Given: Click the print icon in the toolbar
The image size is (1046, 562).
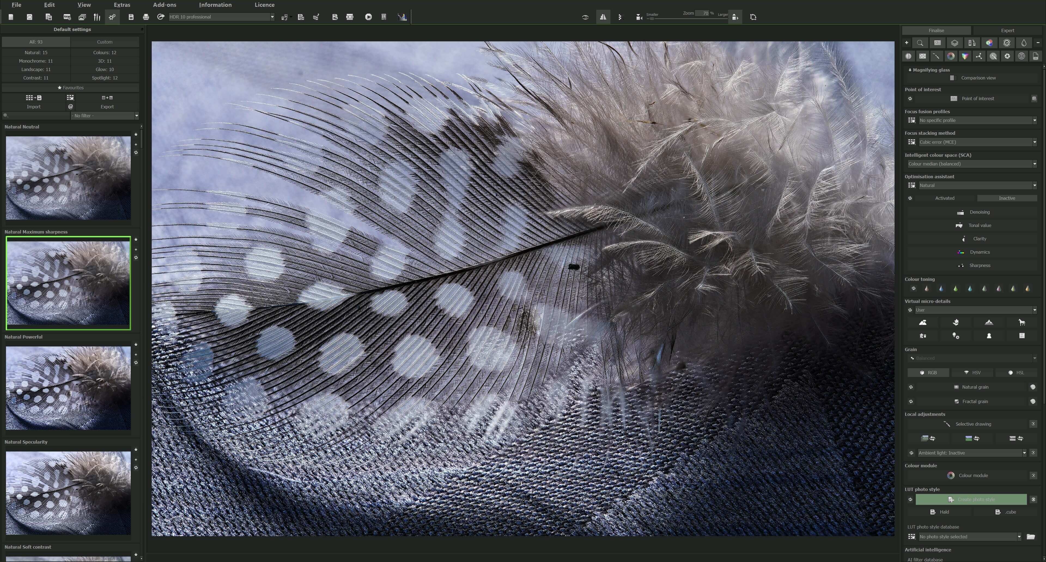Looking at the screenshot, I should point(146,17).
